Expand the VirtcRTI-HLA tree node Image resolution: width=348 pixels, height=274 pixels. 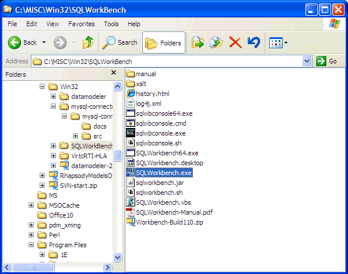pos(53,155)
